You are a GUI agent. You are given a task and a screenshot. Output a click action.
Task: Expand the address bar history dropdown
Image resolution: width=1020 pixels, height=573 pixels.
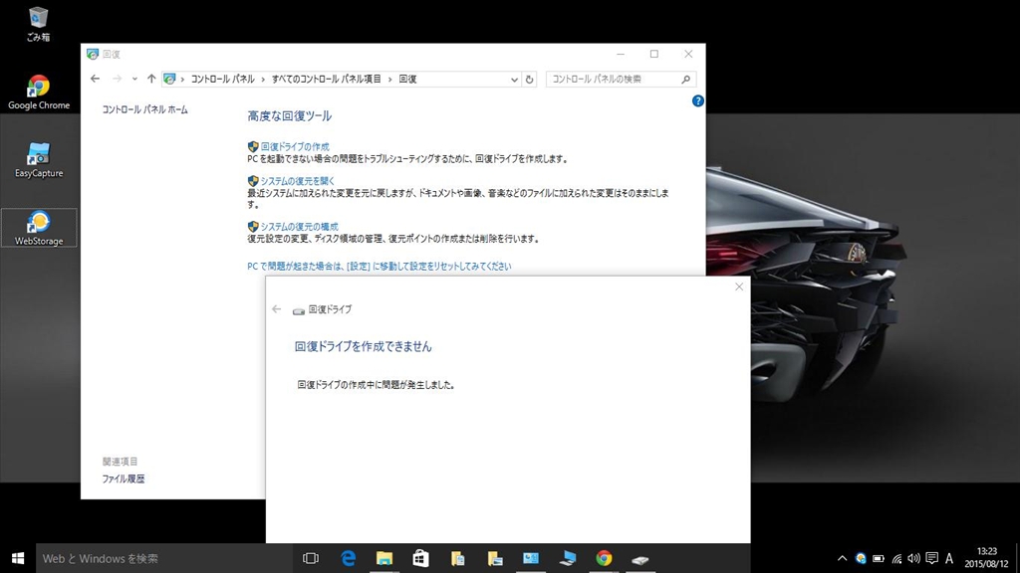[514, 80]
